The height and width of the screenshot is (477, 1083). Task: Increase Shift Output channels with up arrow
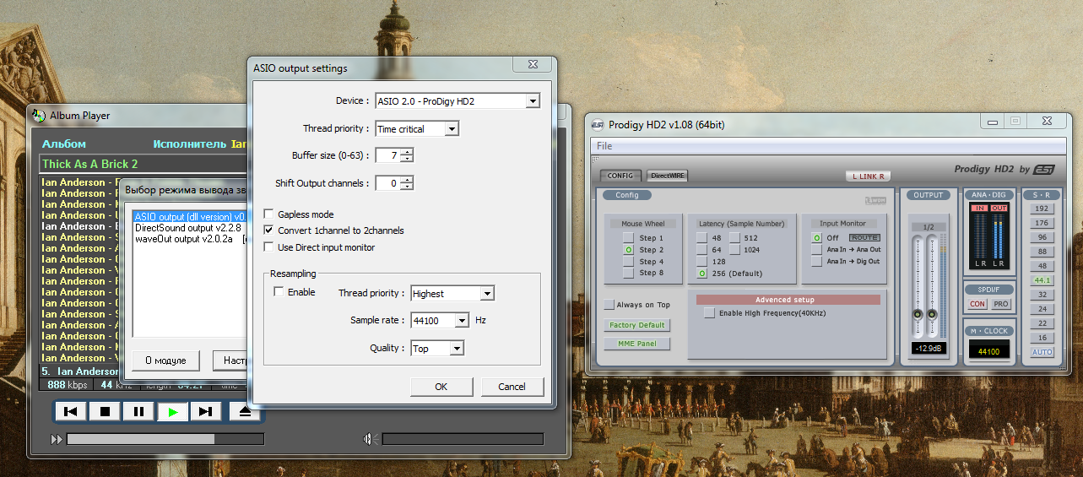click(407, 179)
